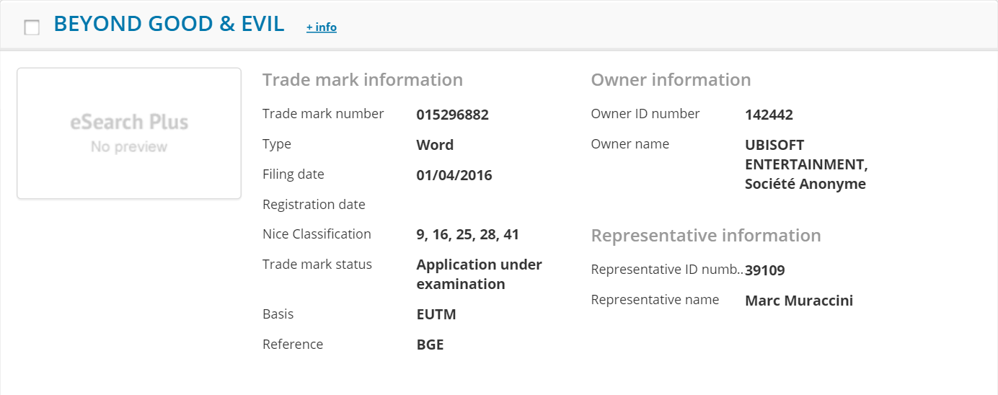This screenshot has height=395, width=998.
Task: Click representative name Marc Muraccini
Action: tap(798, 301)
